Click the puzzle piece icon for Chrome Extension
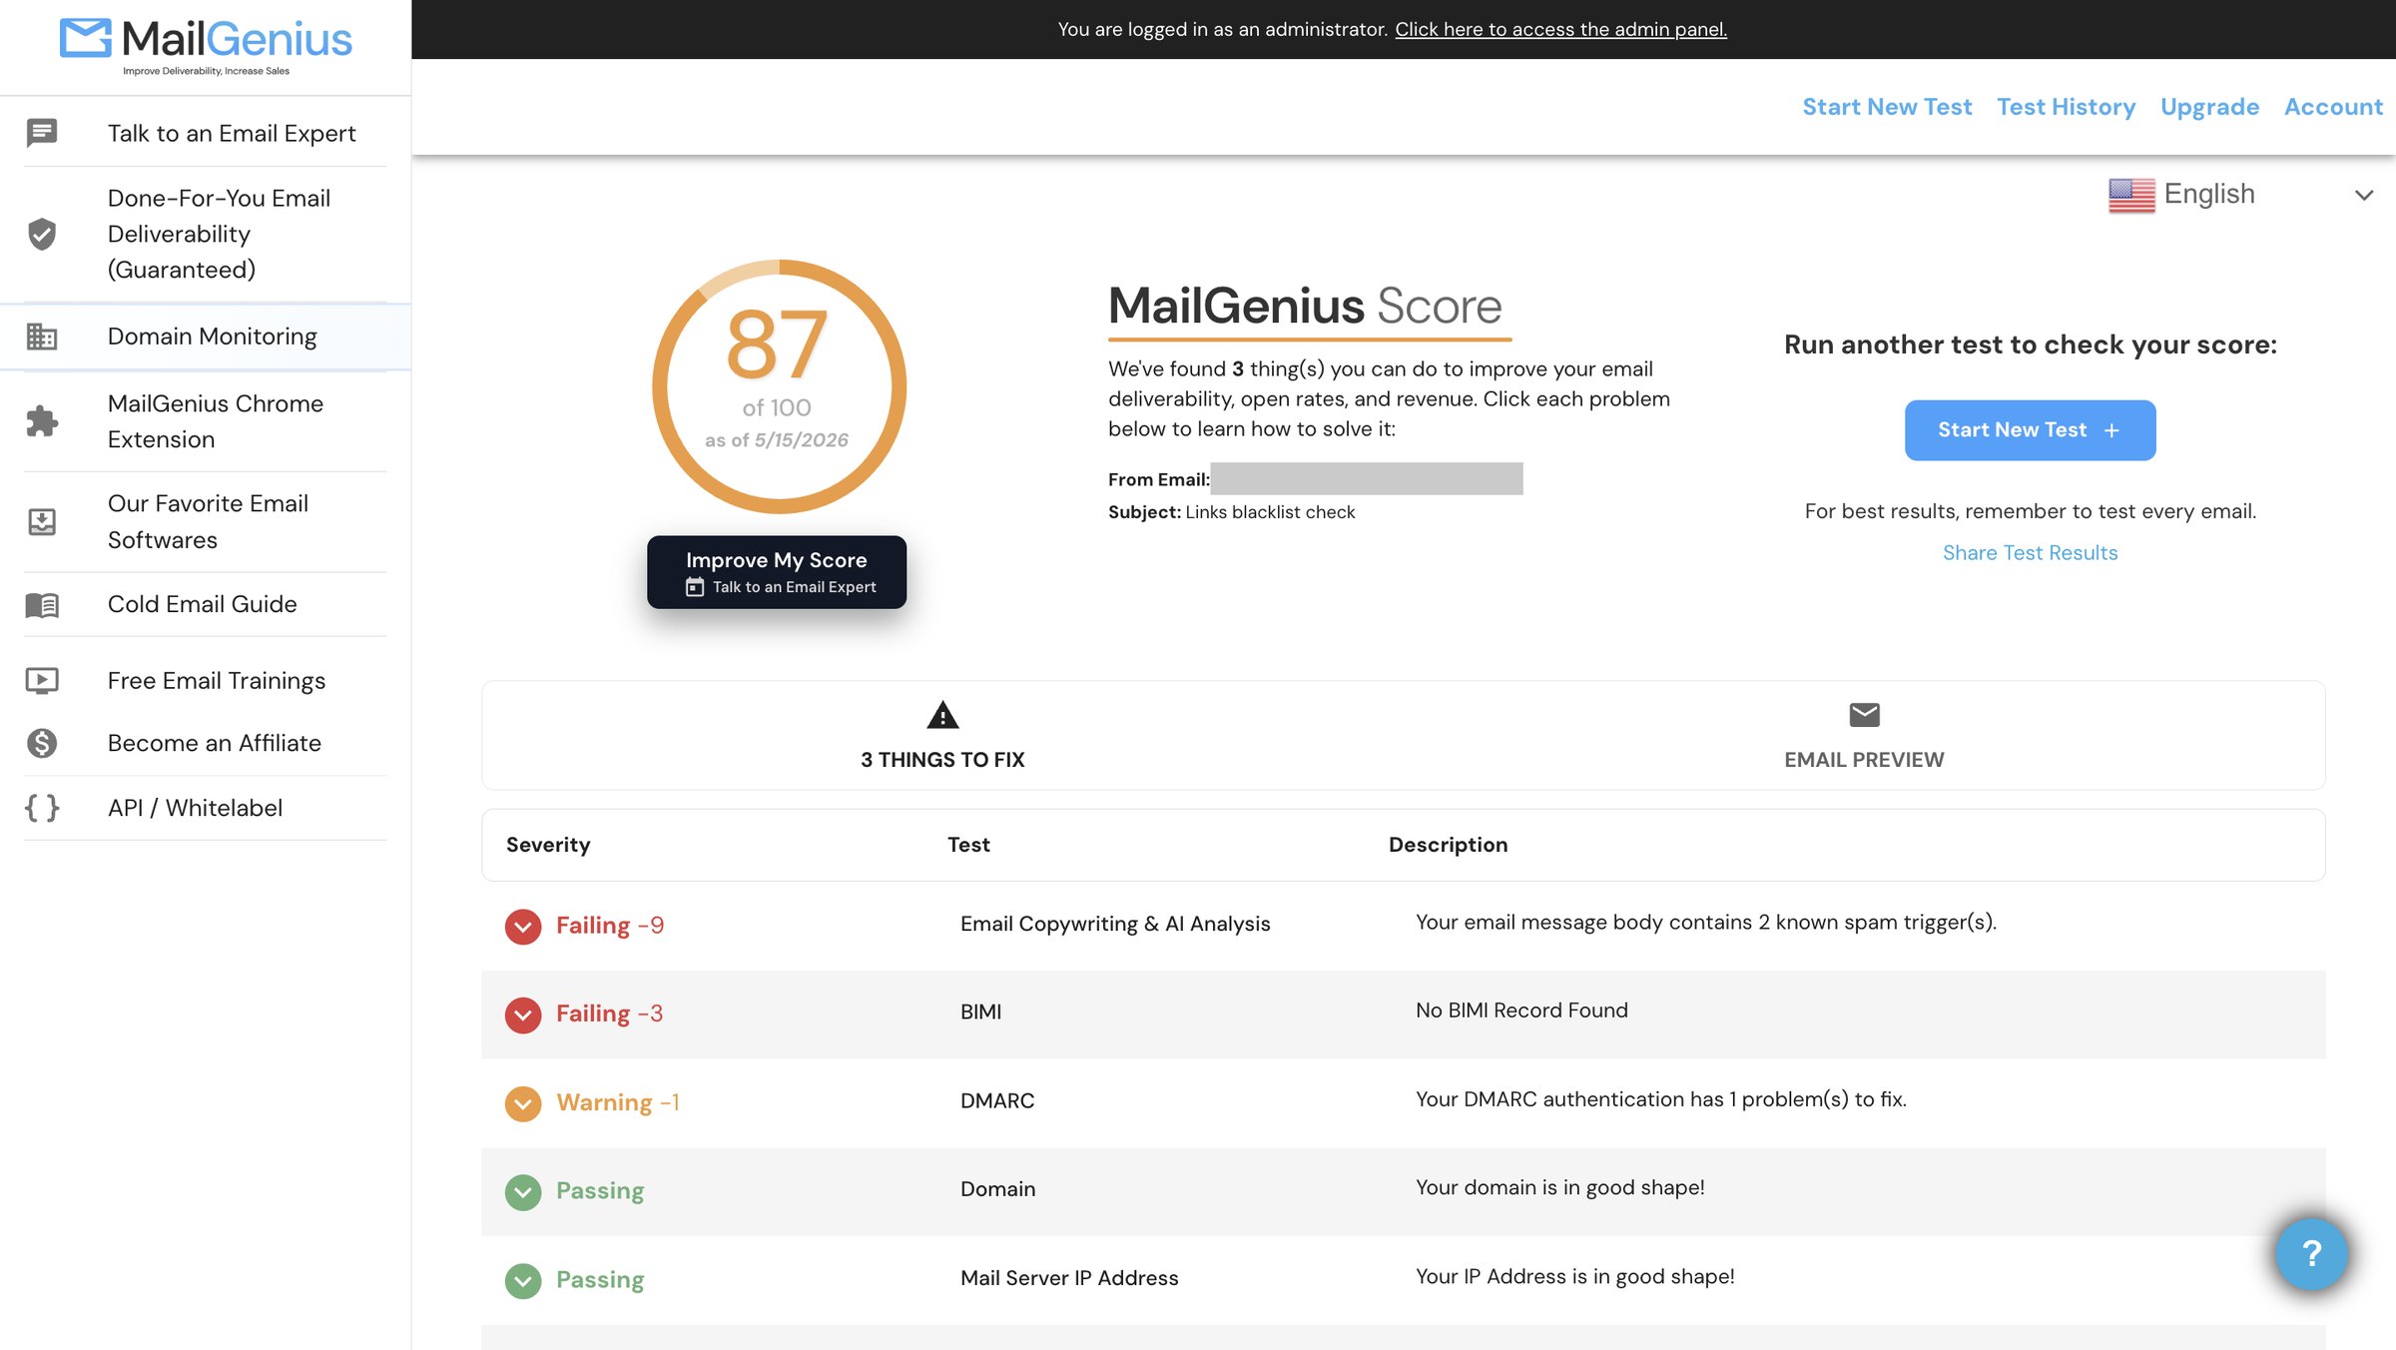Screen dimensions: 2396x1350 (x=42, y=421)
